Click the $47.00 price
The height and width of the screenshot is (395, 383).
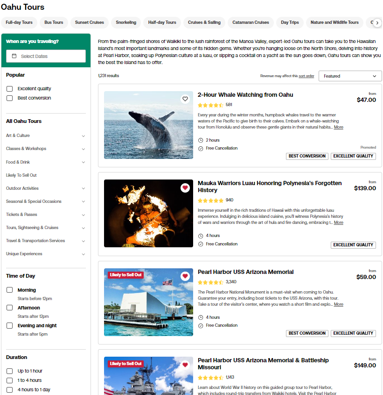coord(366,100)
